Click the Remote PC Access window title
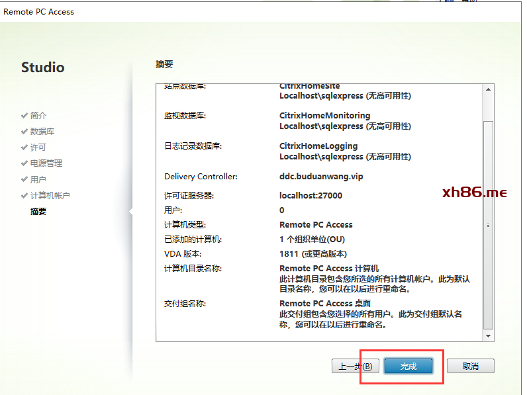527x395 pixels. 38,12
